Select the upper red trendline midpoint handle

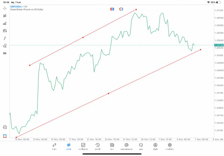tap(83, 37)
